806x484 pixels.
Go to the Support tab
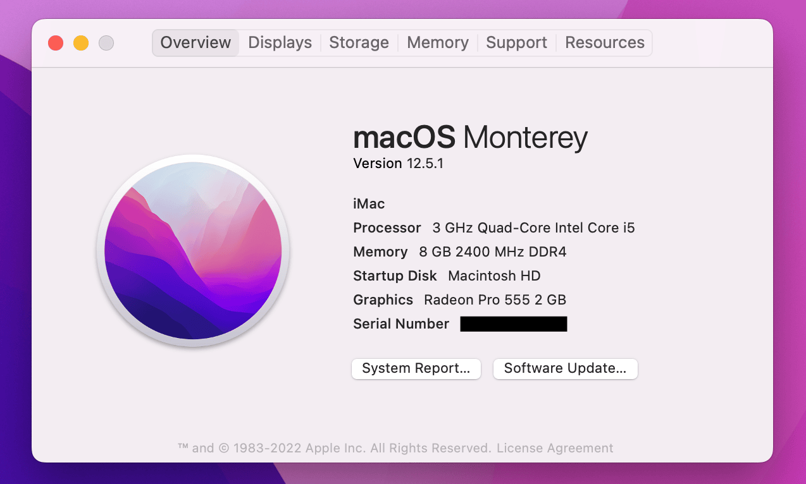click(516, 42)
